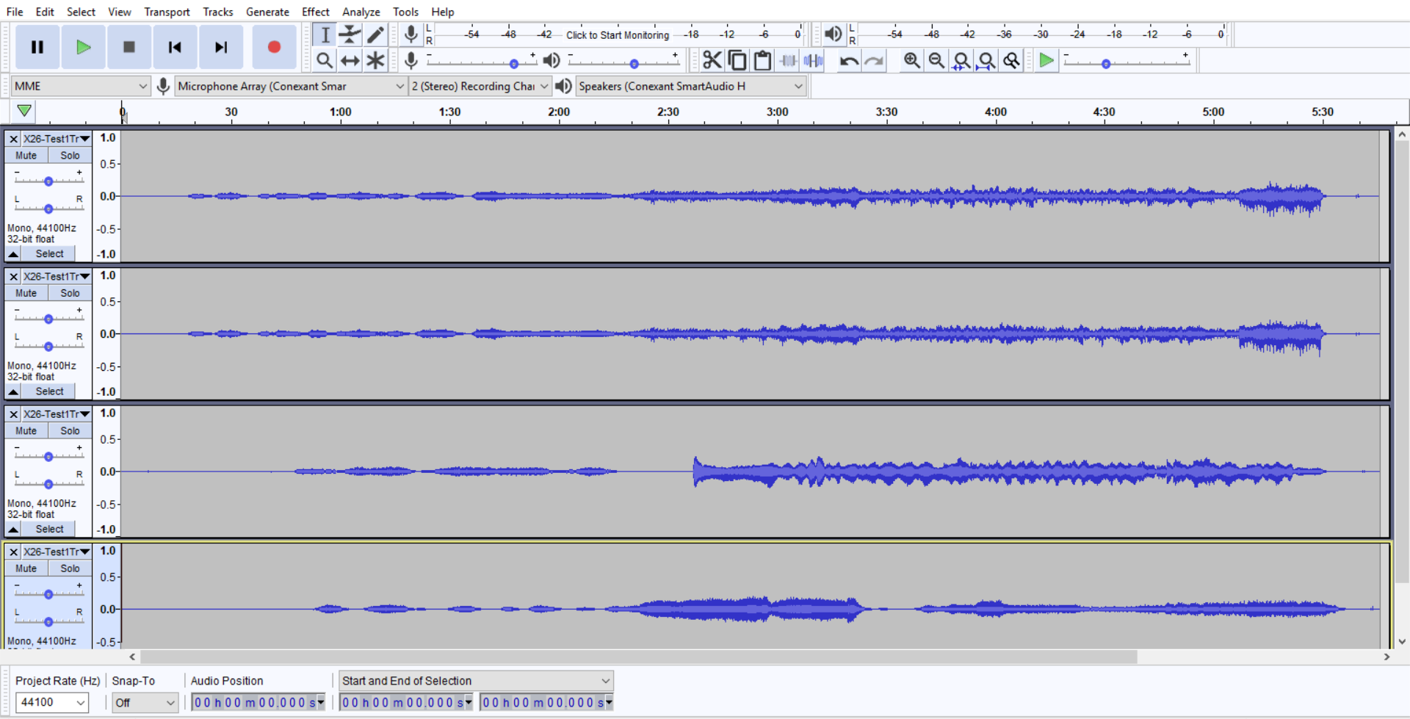The height and width of the screenshot is (719, 1410).
Task: Select the Draw (pencil) tool
Action: click(375, 35)
